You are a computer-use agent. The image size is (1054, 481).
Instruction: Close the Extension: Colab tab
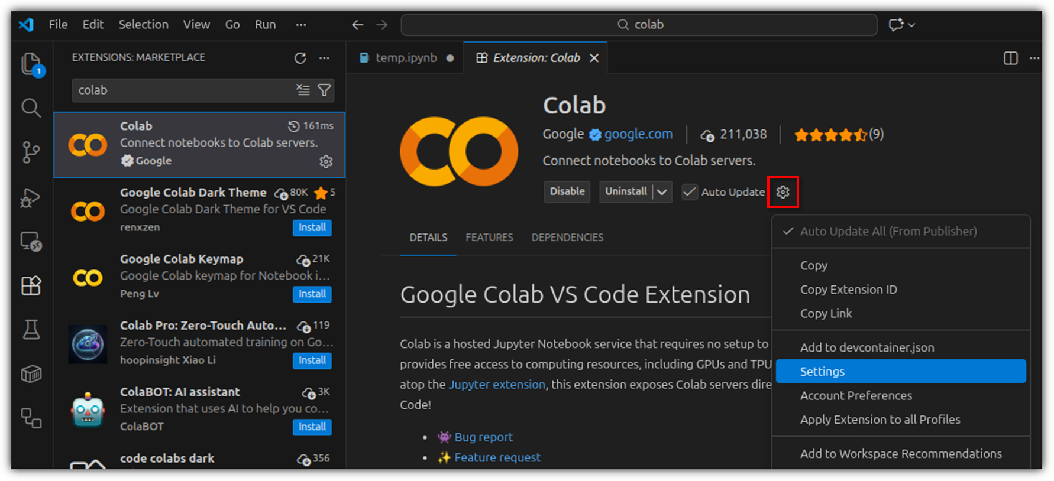pos(594,58)
